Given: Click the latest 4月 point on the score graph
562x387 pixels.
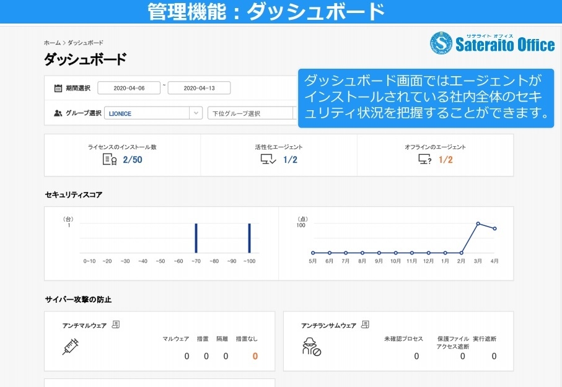Looking at the screenshot, I should point(494,228).
